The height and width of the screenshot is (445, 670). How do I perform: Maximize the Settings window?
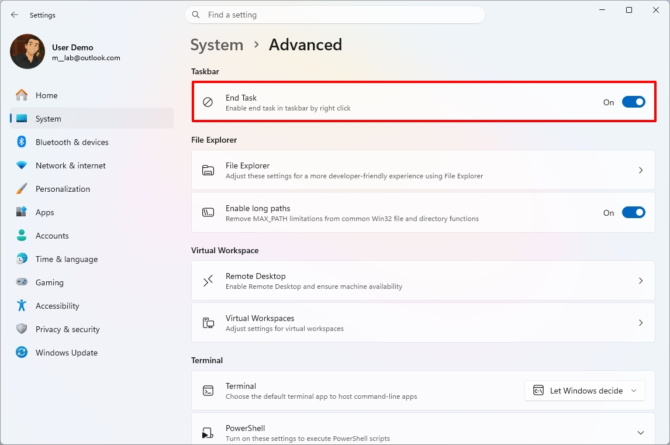[x=629, y=10]
